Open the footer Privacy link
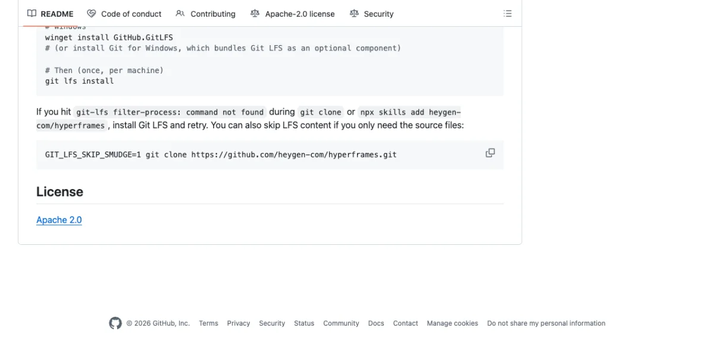The width and height of the screenshot is (714, 353). click(x=238, y=323)
